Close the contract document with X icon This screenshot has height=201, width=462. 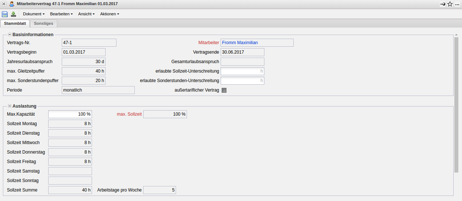[4, 4]
